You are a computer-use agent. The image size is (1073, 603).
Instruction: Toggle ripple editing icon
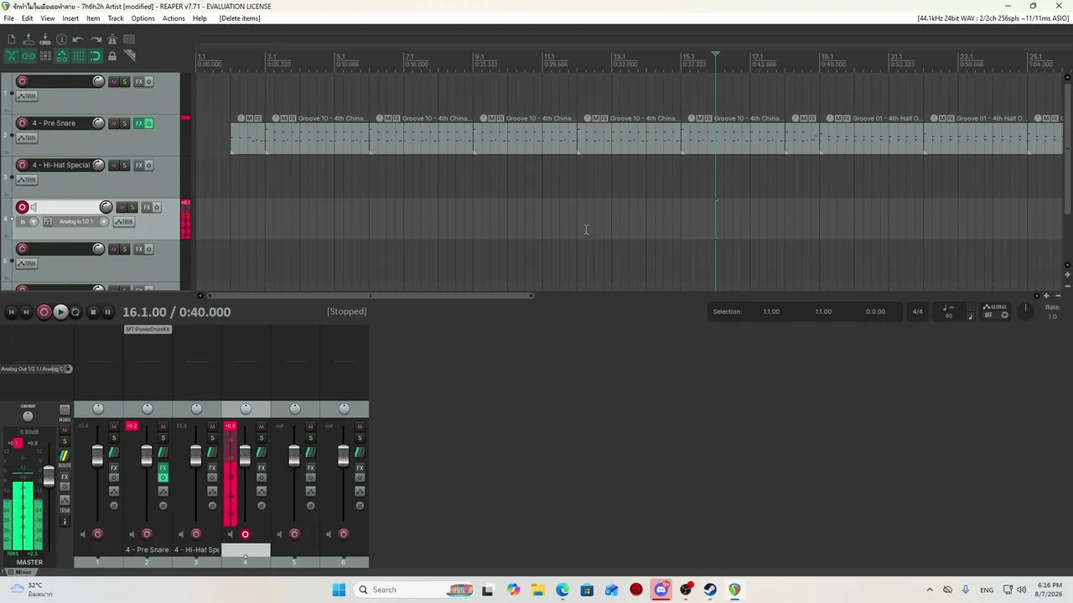[x=45, y=56]
